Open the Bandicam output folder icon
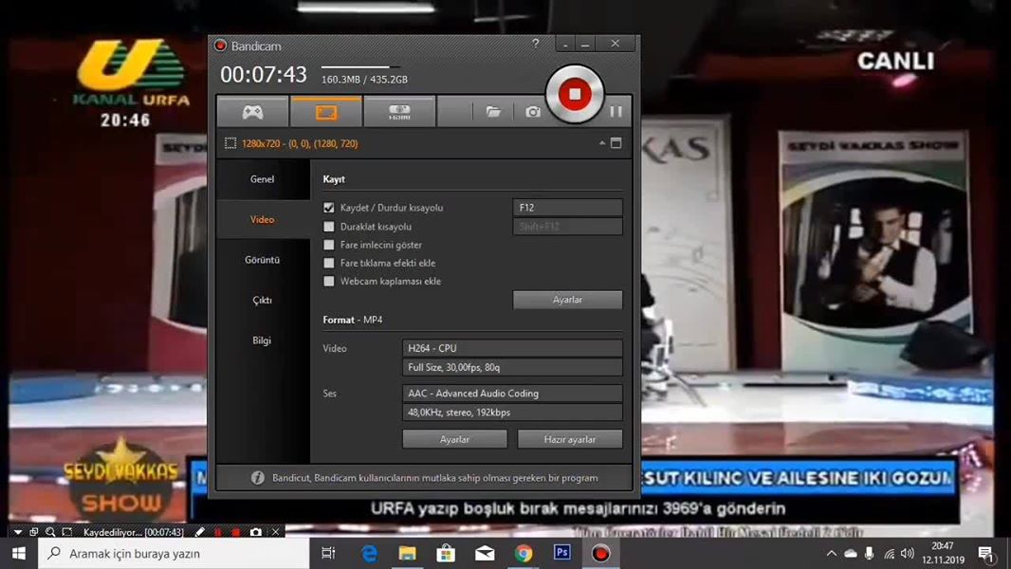1011x569 pixels. (493, 112)
